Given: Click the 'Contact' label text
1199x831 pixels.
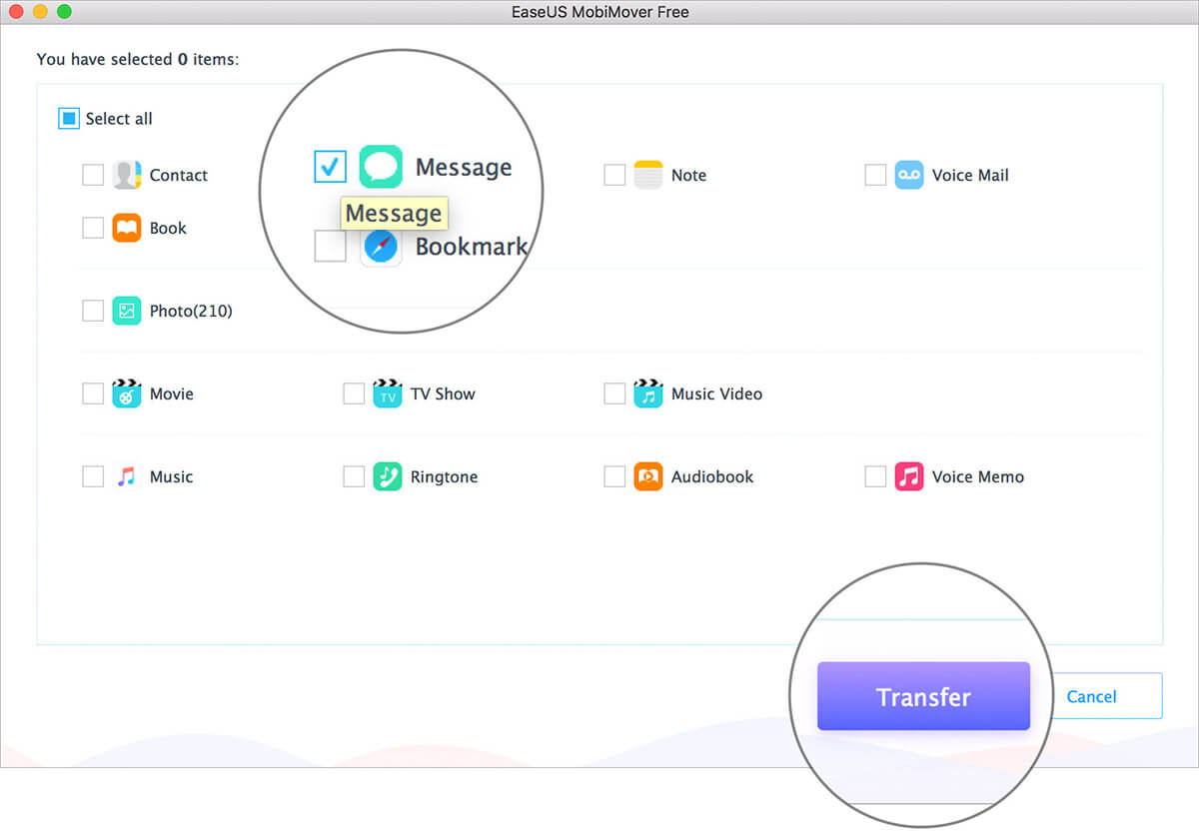Looking at the screenshot, I should click(179, 175).
